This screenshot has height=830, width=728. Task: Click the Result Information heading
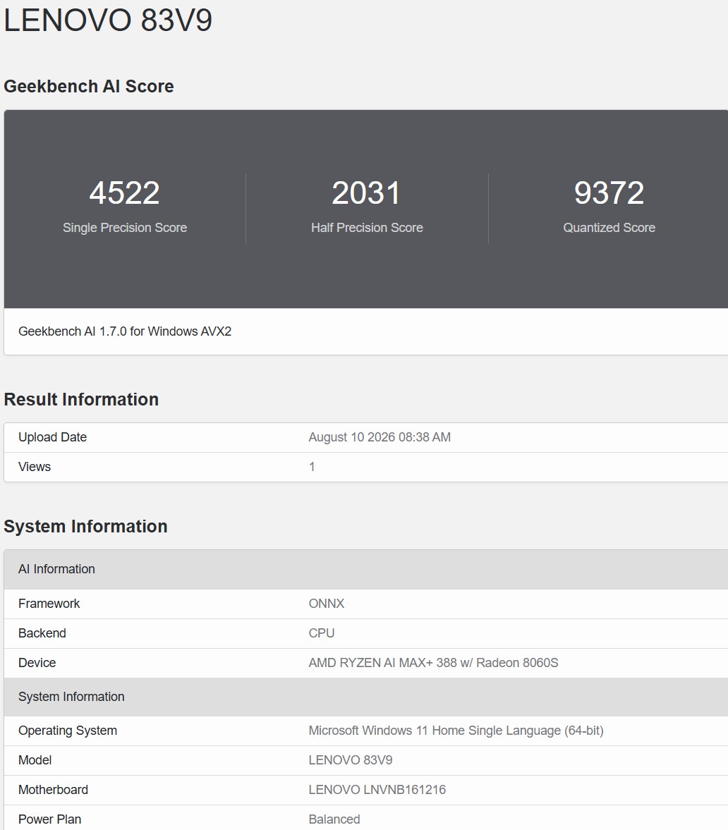tap(81, 399)
